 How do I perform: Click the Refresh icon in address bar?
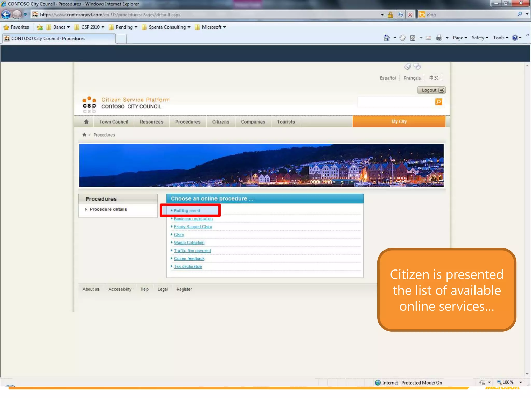(401, 15)
